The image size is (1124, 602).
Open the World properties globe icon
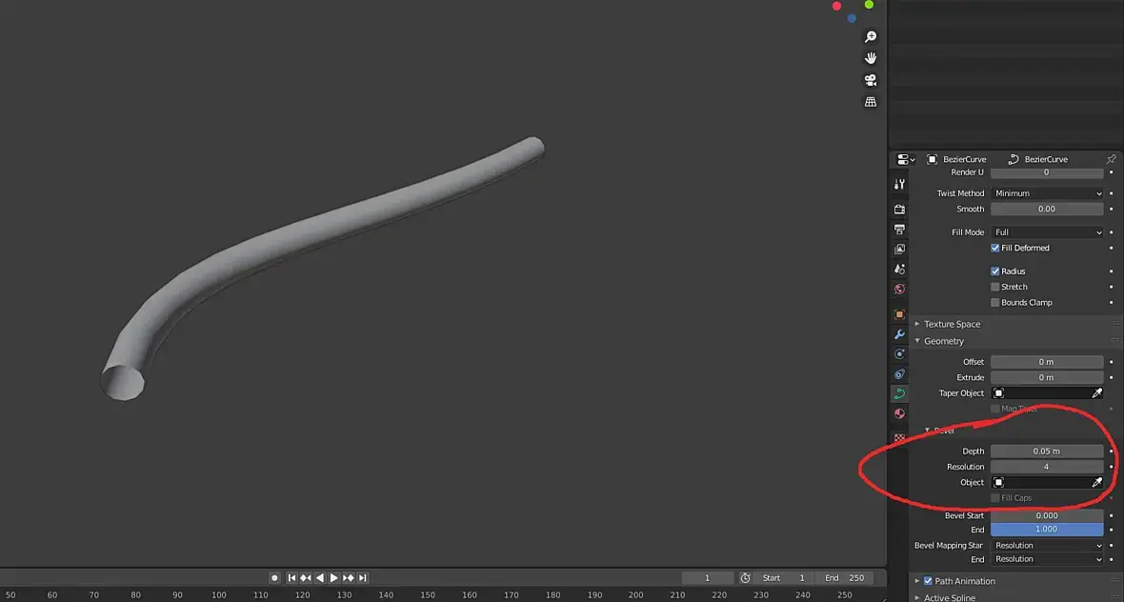click(899, 289)
